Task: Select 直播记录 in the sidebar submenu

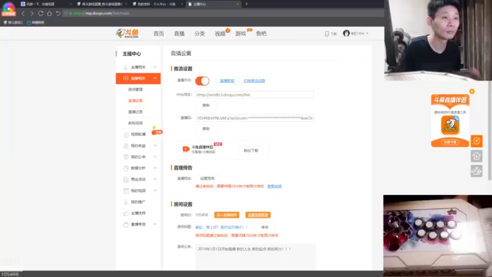Action: pos(135,112)
